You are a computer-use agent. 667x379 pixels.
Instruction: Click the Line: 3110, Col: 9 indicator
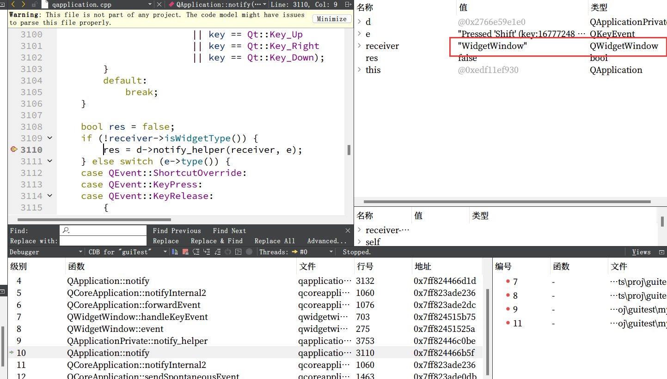(304, 4)
